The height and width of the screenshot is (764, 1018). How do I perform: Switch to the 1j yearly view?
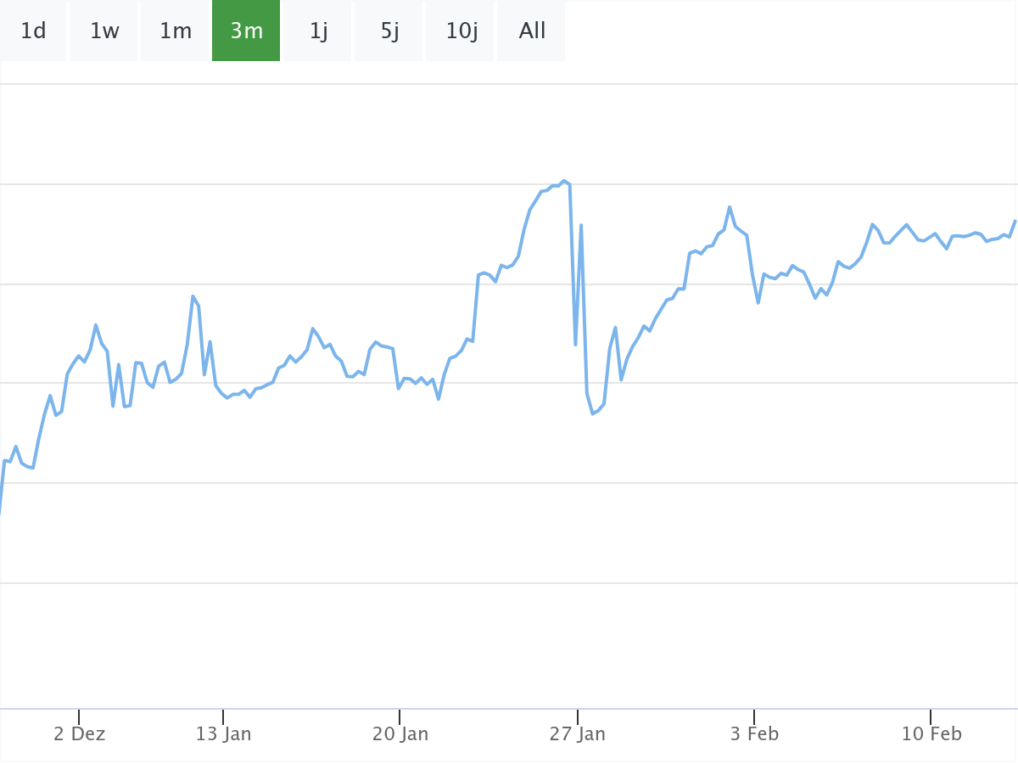318,31
